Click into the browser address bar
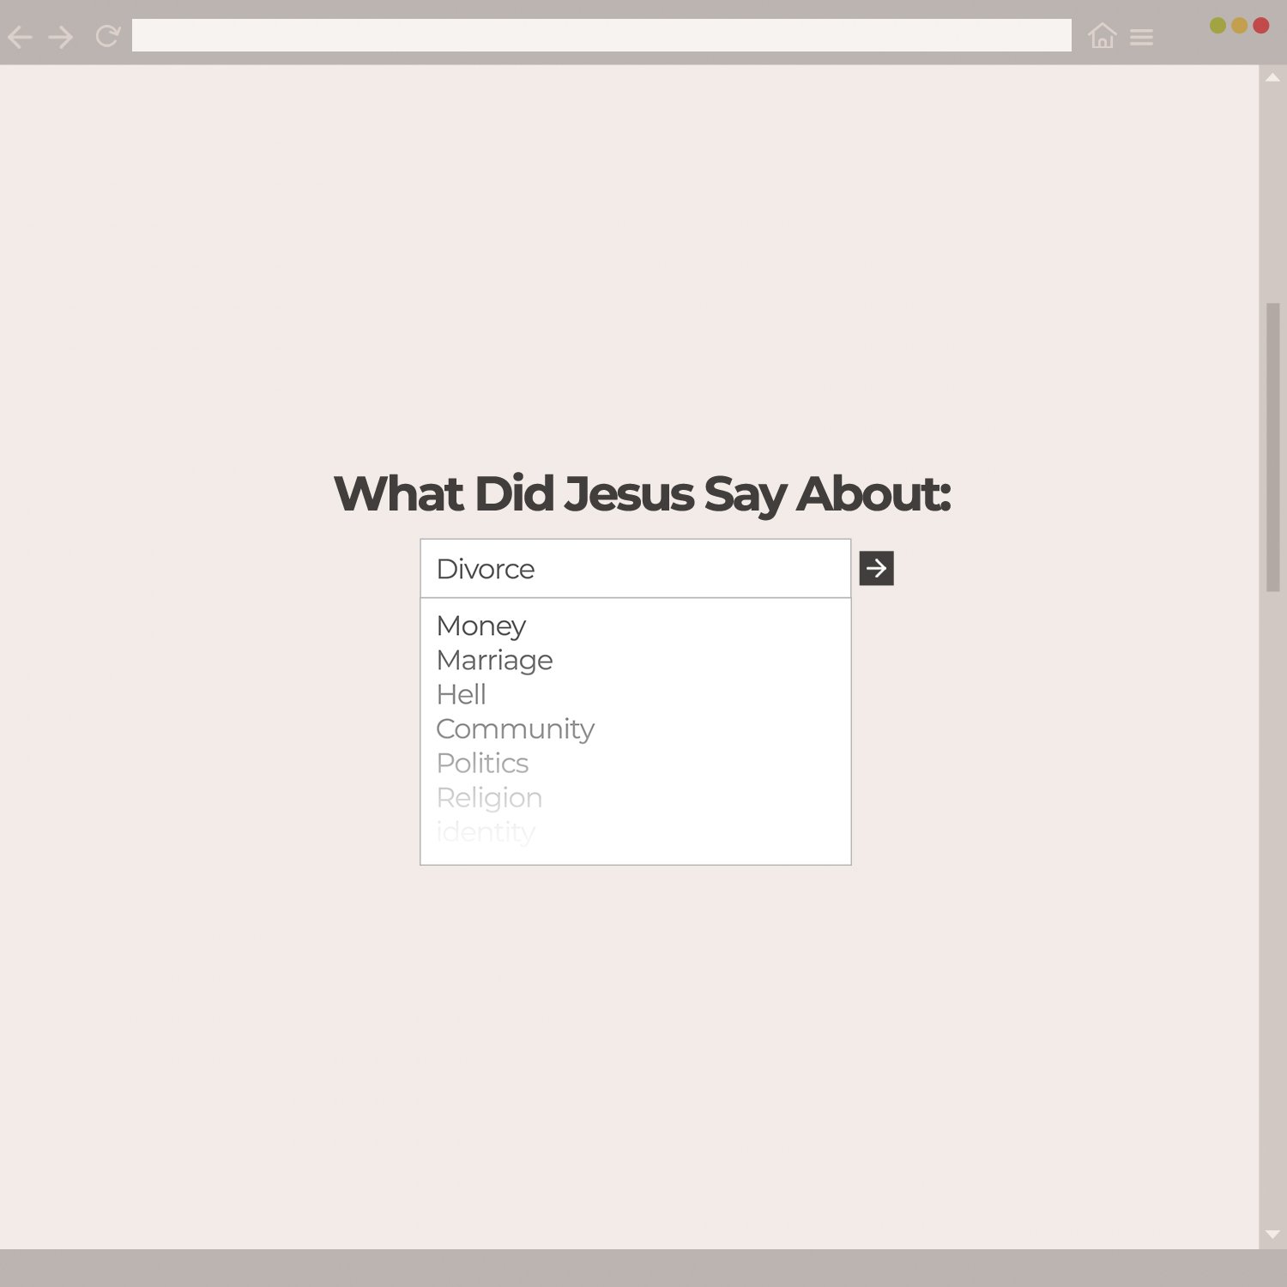This screenshot has height=1287, width=1287. pyautogui.click(x=601, y=35)
